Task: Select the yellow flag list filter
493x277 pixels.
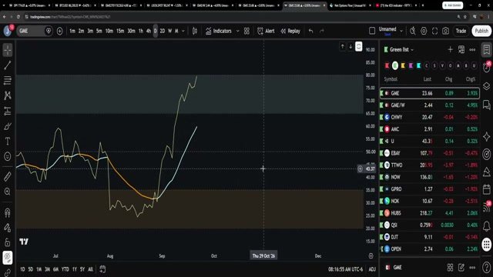Action: pos(403,65)
